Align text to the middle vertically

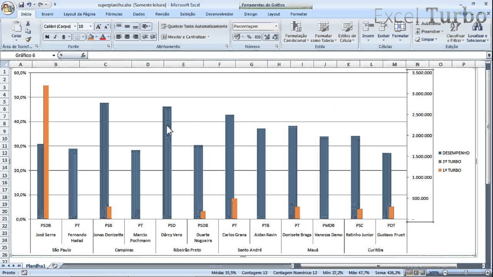click(x=127, y=27)
